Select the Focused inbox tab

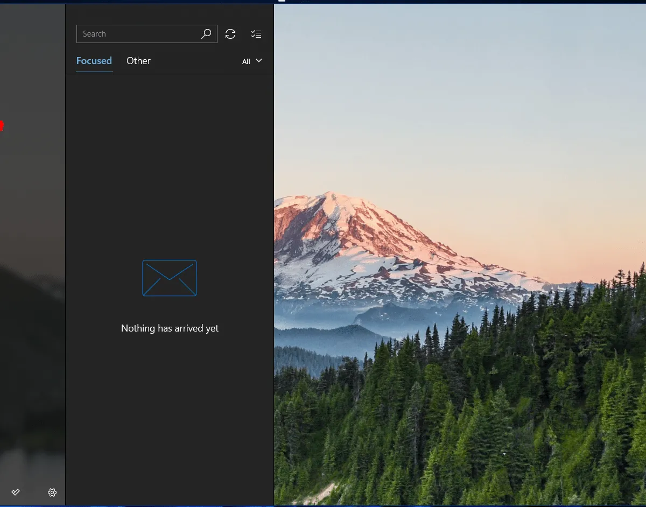coord(94,61)
